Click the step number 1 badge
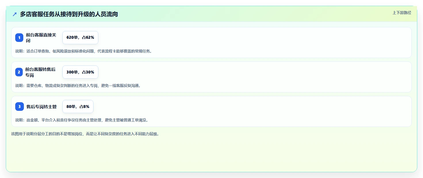 point(19,38)
